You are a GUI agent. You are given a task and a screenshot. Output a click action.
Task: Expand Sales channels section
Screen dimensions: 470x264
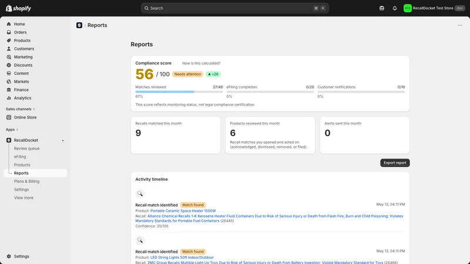tap(20, 109)
